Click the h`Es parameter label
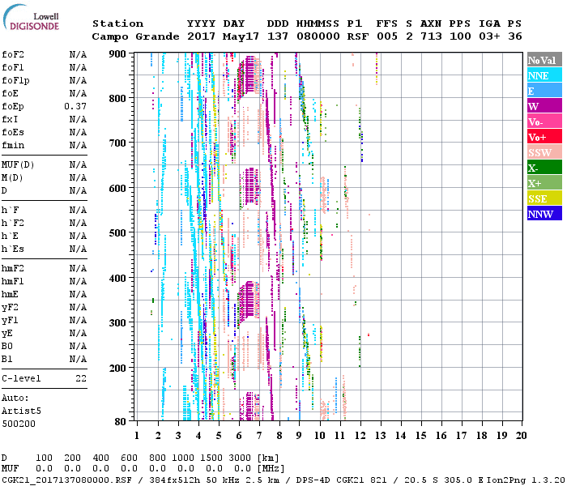 coord(13,249)
